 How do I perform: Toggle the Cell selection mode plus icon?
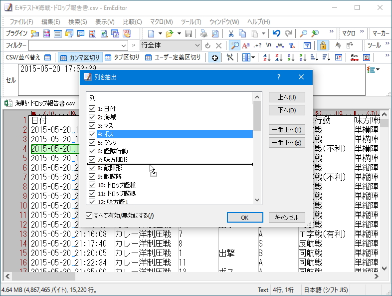tap(214, 57)
